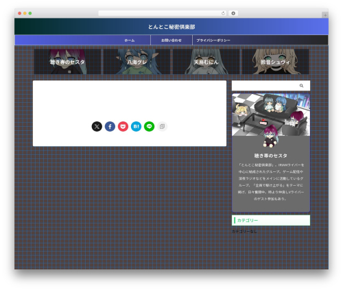Image resolution: width=343 pixels, height=290 pixels.
Task: Click the site title とんとこ秘密倶楽部
Action: tap(171, 27)
